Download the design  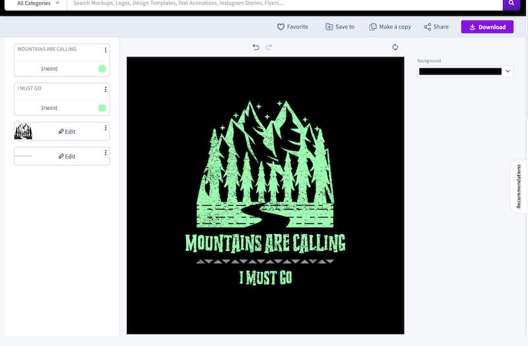[487, 27]
